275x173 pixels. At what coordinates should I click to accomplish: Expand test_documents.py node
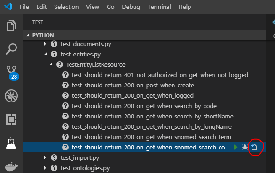coord(45,44)
